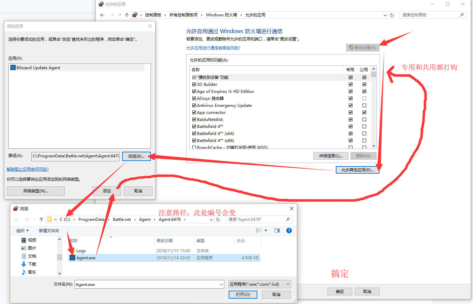The height and width of the screenshot is (304, 473).
Task: Click 浏览(B)... button
Action: [136, 156]
